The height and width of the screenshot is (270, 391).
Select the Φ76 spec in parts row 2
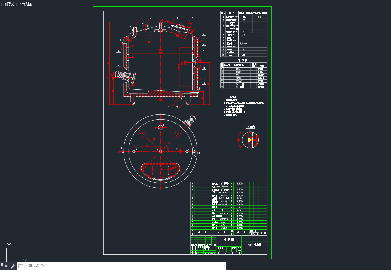pyautogui.click(x=223, y=225)
